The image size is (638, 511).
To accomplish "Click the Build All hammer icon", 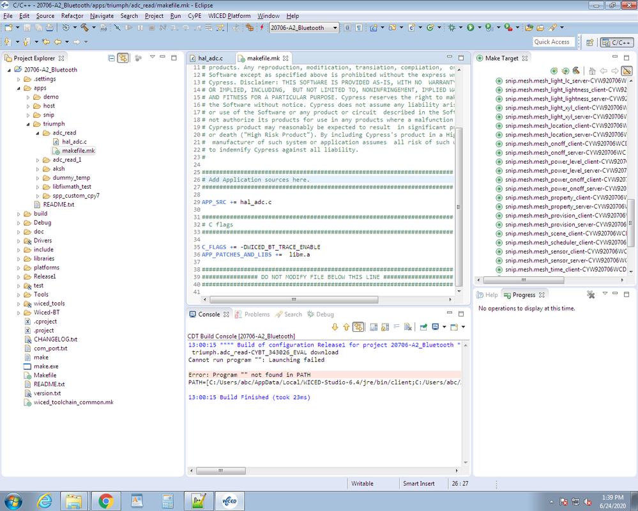I will coord(86,28).
